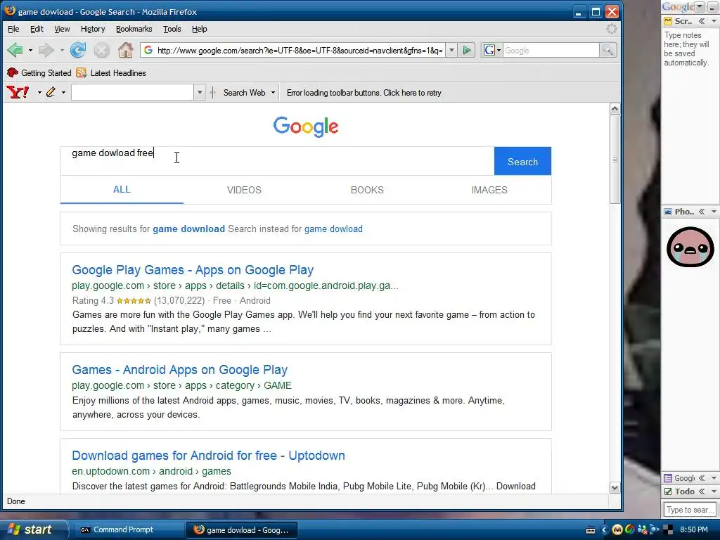The height and width of the screenshot is (540, 720).
Task: Click Error loading toolbar buttons retry message
Action: click(x=364, y=93)
